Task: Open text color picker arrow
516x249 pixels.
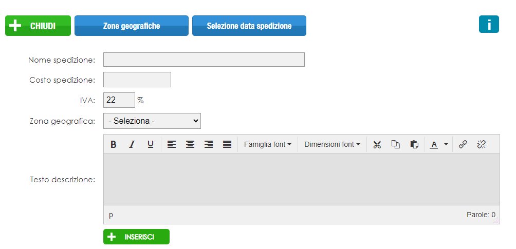Action: coord(446,145)
